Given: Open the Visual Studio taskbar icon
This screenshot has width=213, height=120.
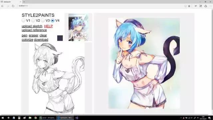Looking at the screenshot, I should tap(77, 118).
